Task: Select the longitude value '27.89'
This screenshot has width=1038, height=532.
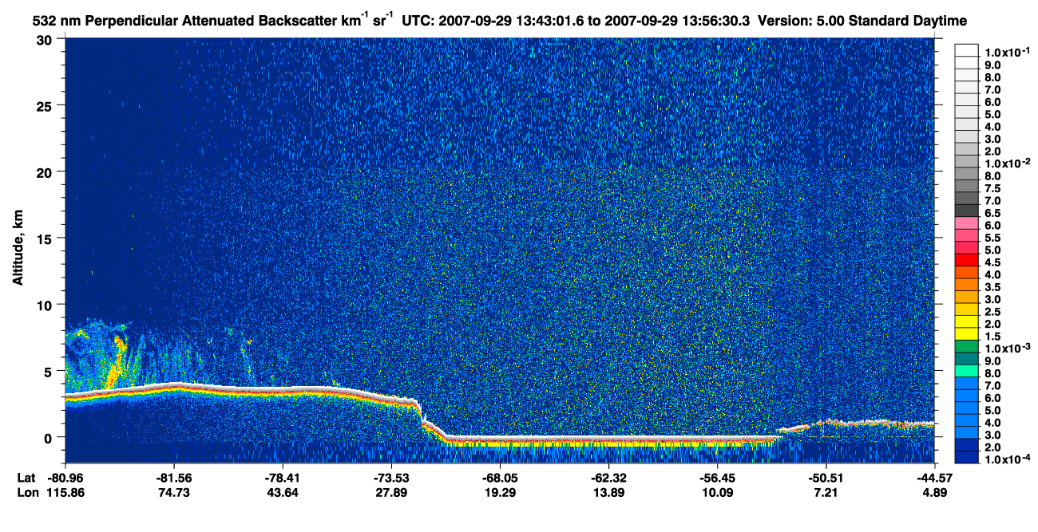Action: 391,492
